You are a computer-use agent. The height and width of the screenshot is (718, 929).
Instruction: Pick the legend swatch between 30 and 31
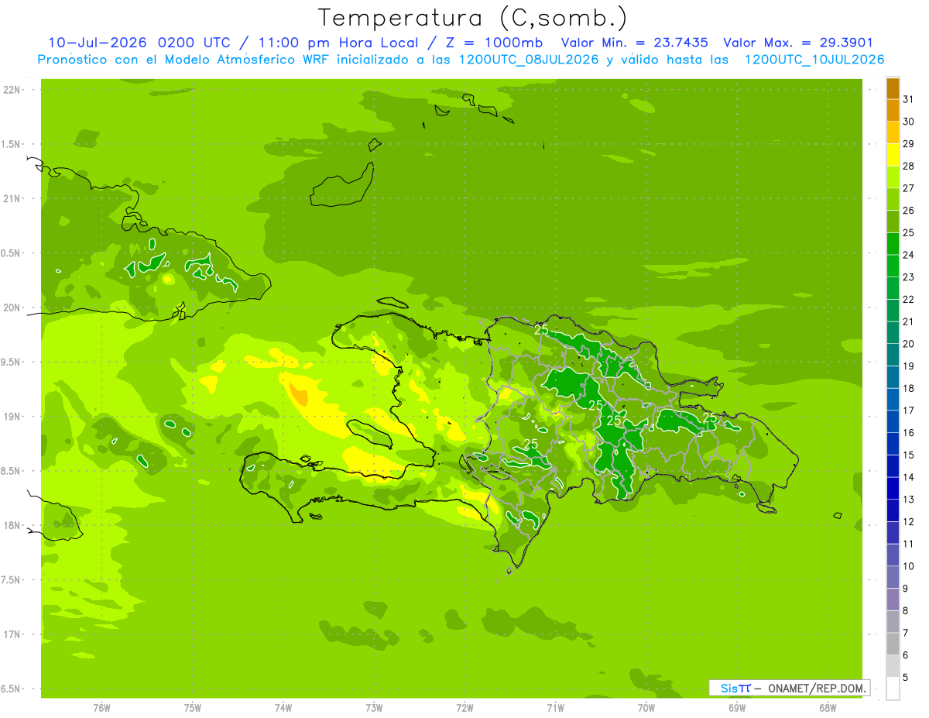(x=893, y=110)
